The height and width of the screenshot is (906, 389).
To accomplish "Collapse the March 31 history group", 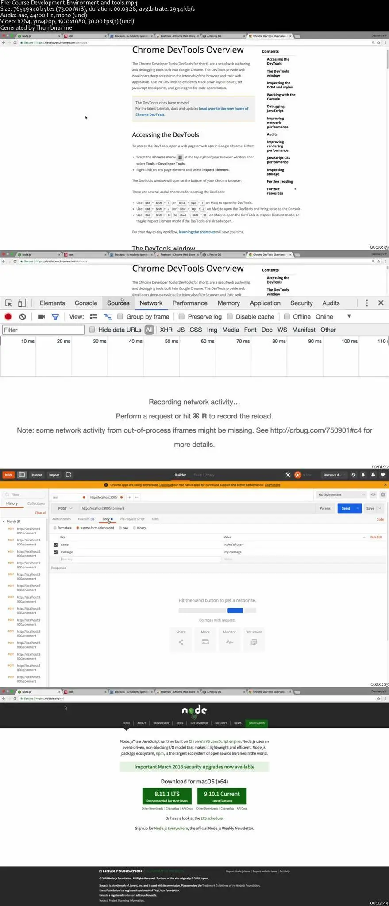I will point(4,522).
